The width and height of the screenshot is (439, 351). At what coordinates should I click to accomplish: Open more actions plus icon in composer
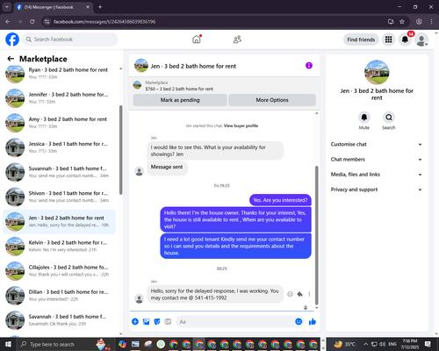[x=135, y=322]
